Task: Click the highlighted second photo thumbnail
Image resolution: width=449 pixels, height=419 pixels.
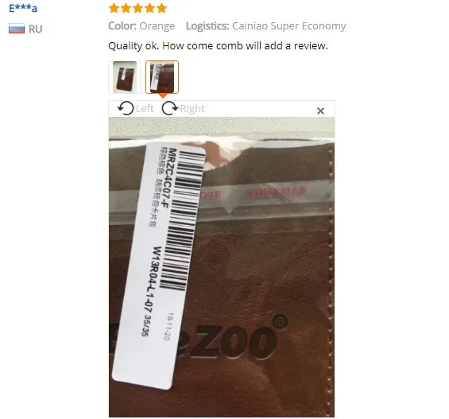Action: coord(162,77)
